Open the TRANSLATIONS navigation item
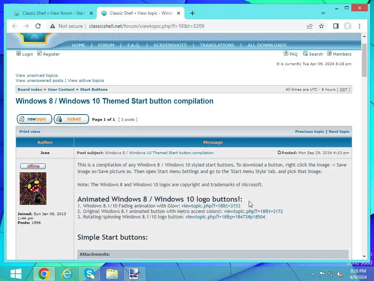 tap(217, 45)
